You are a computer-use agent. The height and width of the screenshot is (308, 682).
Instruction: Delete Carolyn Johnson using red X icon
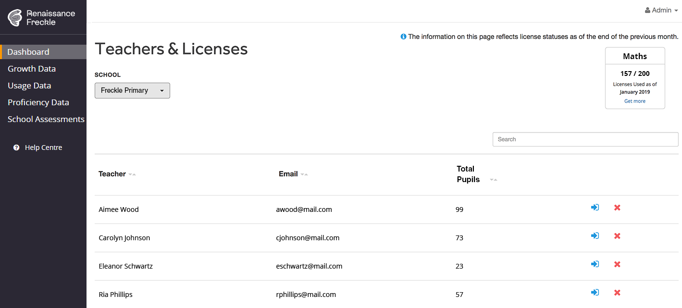point(618,236)
